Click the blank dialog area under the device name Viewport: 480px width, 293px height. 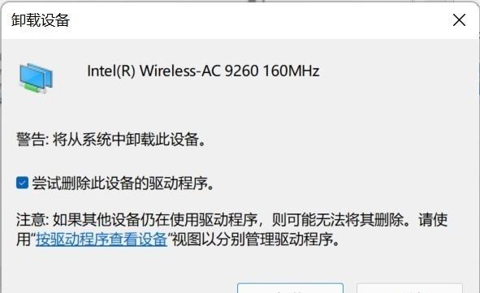coord(239,107)
